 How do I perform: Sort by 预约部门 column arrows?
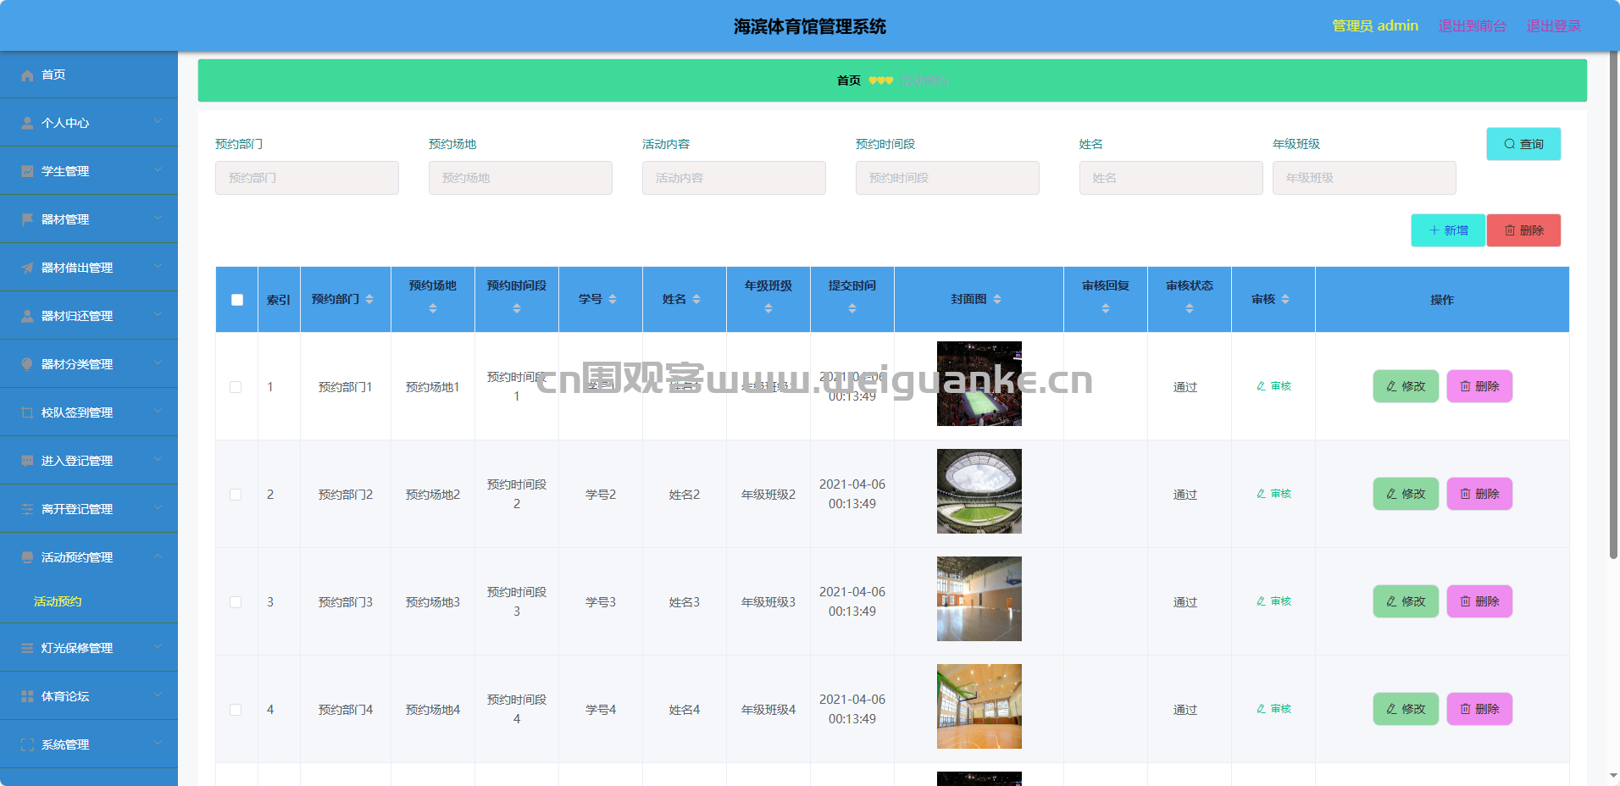tap(369, 300)
